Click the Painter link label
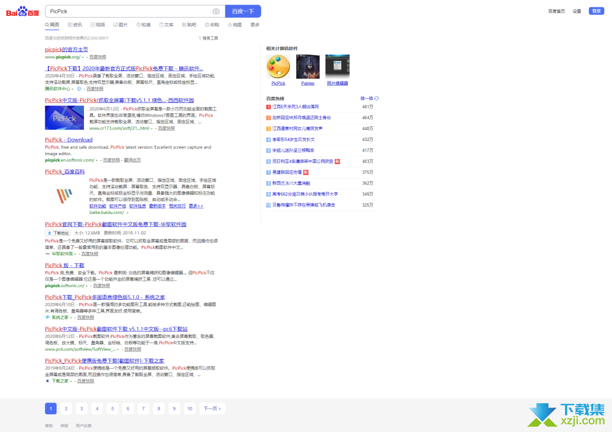Screen dimensions: 612x432 [308, 83]
